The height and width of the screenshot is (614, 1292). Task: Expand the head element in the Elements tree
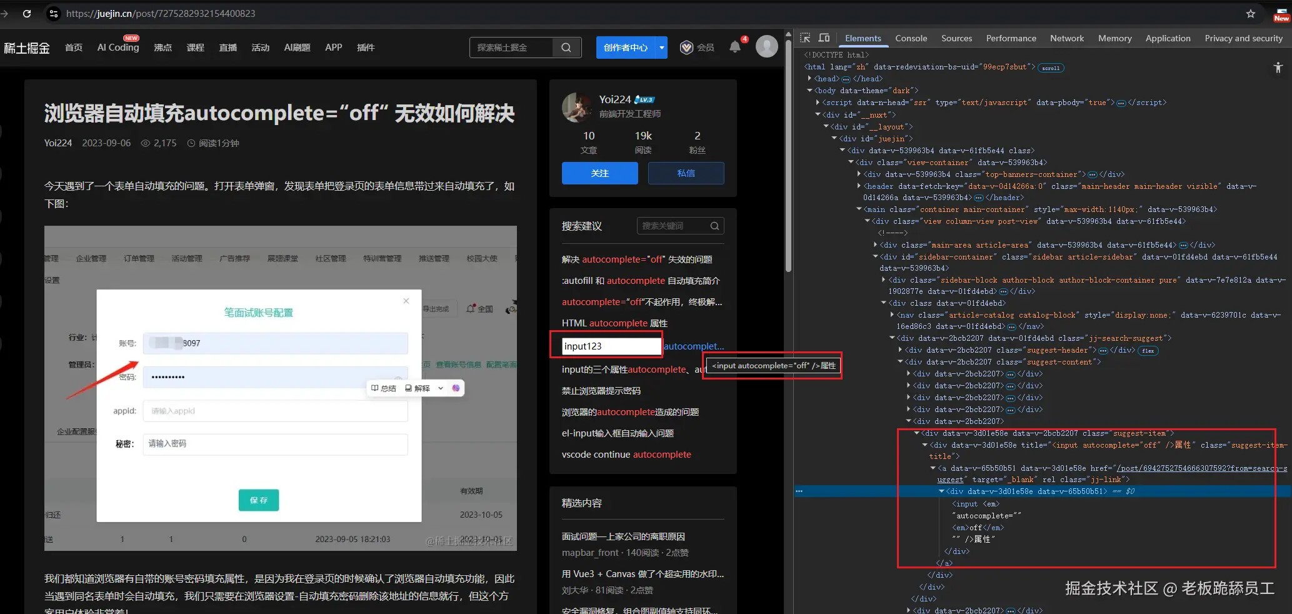809,78
